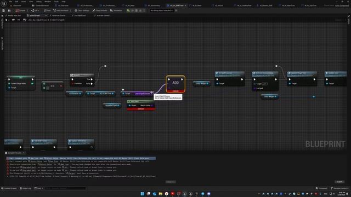Viewport: 351px width, 197px height.
Task: Open the Help menu
Action: tap(64, 2)
